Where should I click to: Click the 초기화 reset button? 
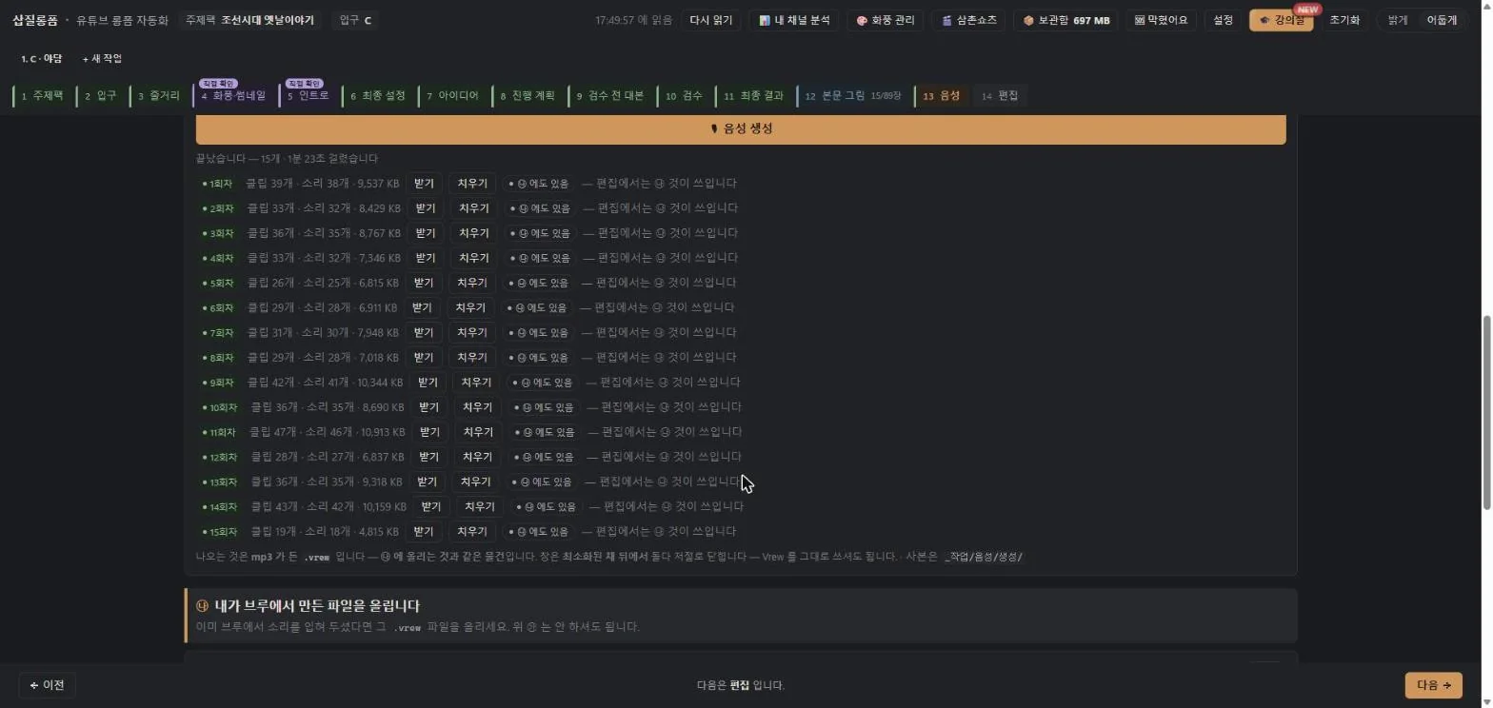[1344, 20]
